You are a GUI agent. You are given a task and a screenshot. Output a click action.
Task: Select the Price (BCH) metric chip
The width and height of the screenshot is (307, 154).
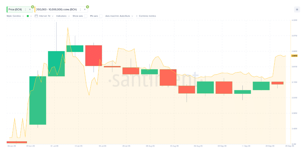coord(20,9)
